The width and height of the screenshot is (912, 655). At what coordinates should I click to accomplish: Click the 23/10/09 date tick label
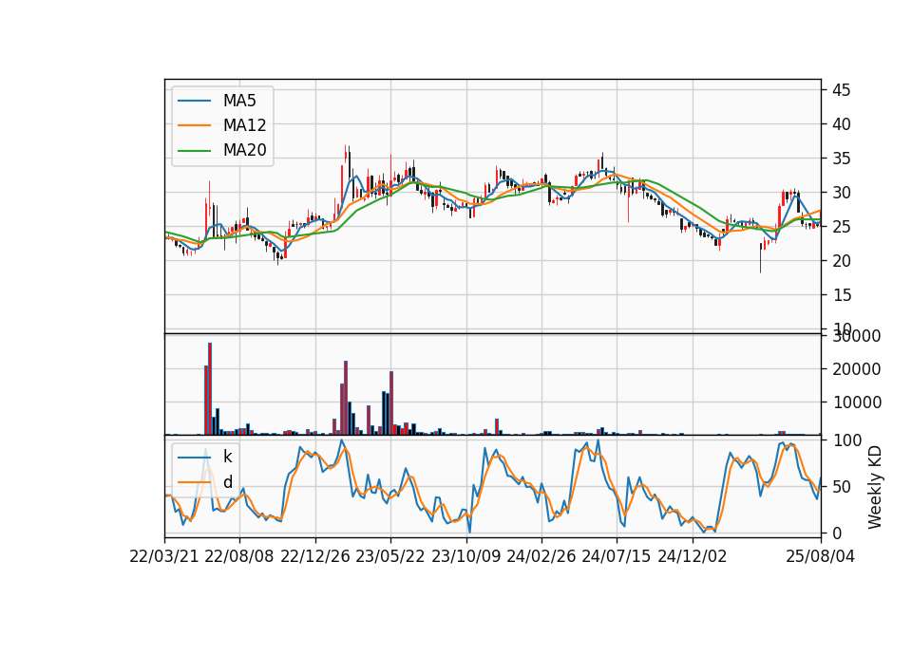pyautogui.click(x=465, y=556)
